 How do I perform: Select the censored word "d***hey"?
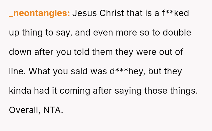pos(126,71)
